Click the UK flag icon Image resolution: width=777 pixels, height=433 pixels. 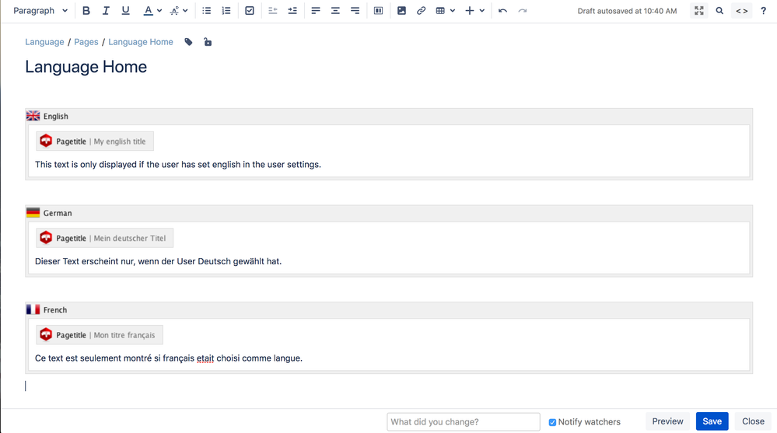(x=33, y=116)
